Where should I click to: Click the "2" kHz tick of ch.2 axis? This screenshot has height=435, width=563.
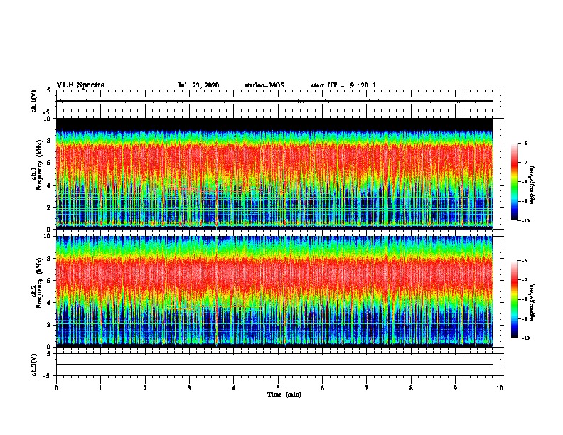point(49,325)
